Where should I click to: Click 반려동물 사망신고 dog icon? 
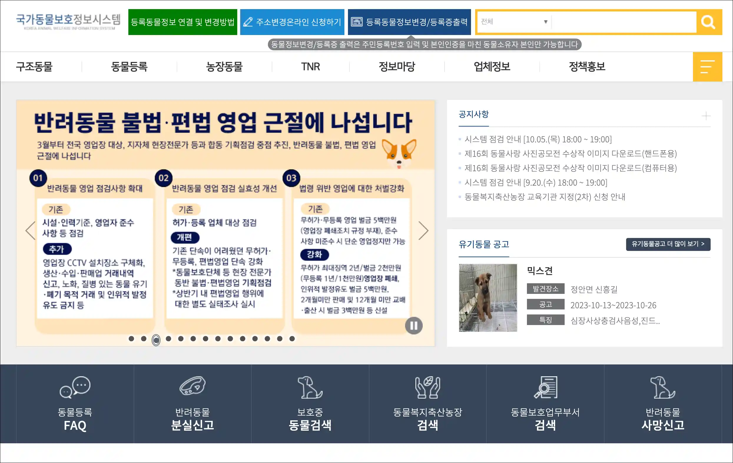663,387
